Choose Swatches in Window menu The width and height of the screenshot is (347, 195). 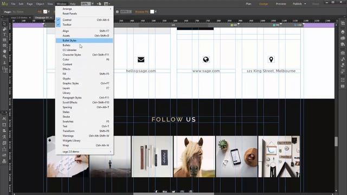pos(85,121)
